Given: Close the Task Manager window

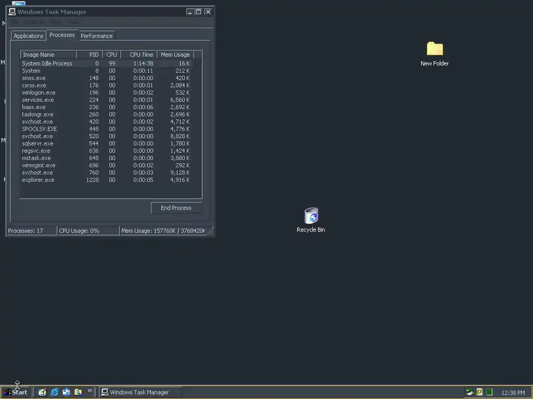Looking at the screenshot, I should pyautogui.click(x=208, y=12).
